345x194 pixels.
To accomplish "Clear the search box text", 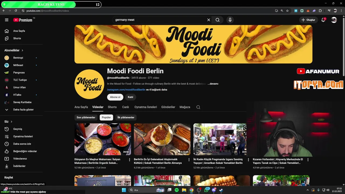I will click(x=209, y=20).
